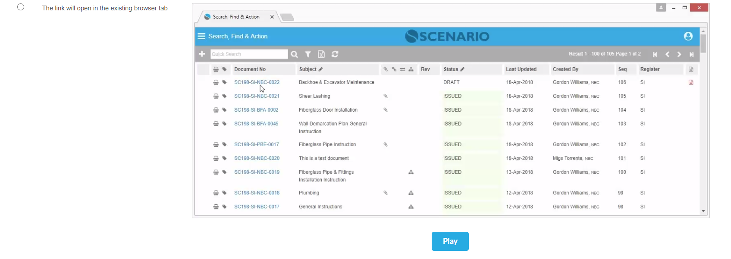Open document link SC198-SI-NBC-0022
The width and height of the screenshot is (731, 259).
[257, 82]
